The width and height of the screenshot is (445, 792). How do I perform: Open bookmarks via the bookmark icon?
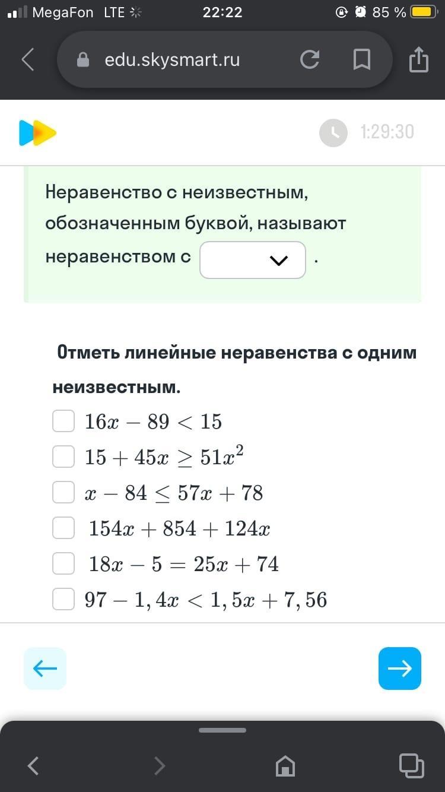pyautogui.click(x=362, y=59)
